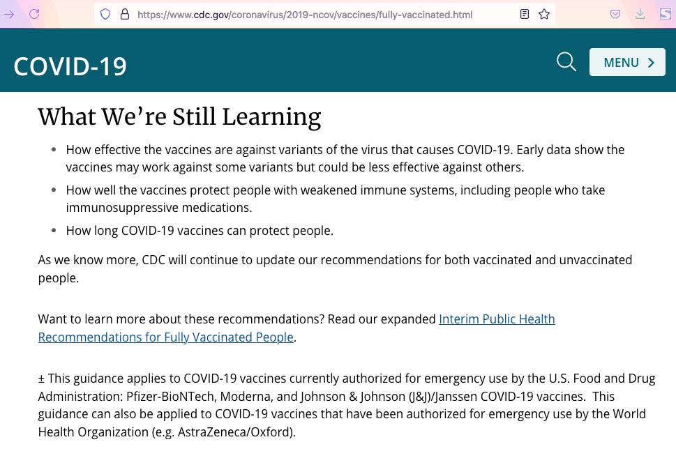Click the footnote about emergency use vaccines
Viewport: 676px width, 458px height.
(347, 405)
